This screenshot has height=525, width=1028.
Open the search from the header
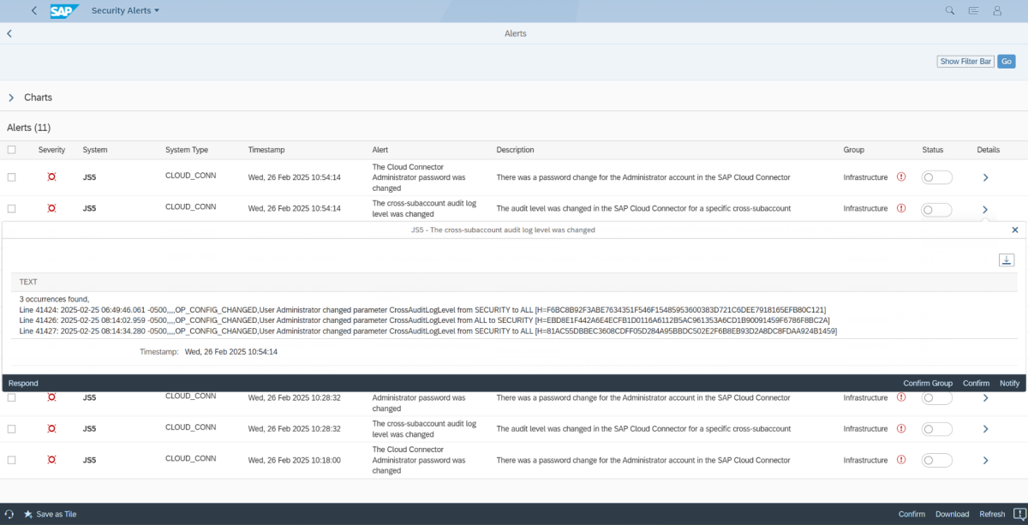point(951,10)
